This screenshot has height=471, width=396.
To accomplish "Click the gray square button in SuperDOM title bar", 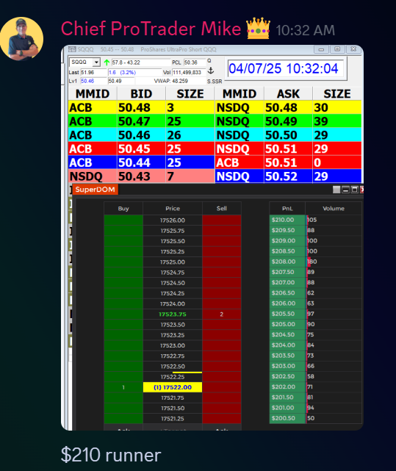I will pos(336,190).
